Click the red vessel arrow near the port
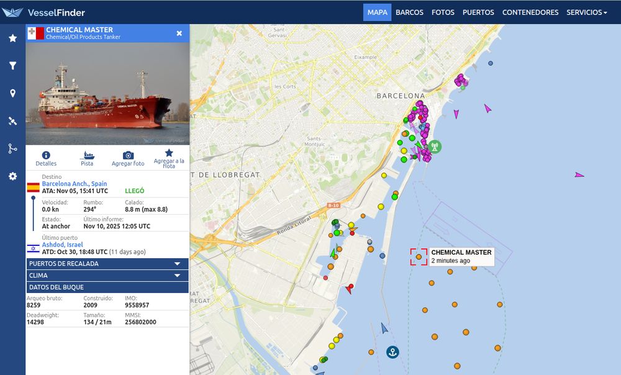The height and width of the screenshot is (375, 621). [x=349, y=289]
